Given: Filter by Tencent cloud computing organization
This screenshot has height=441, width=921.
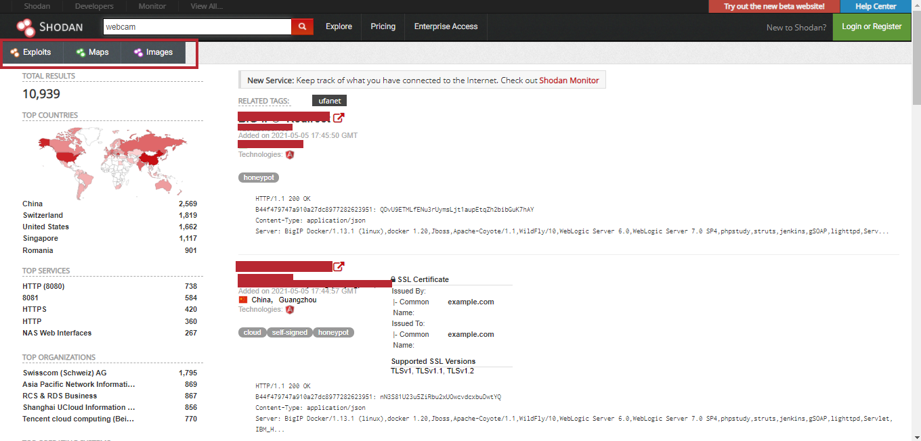Looking at the screenshot, I should pyautogui.click(x=79, y=419).
